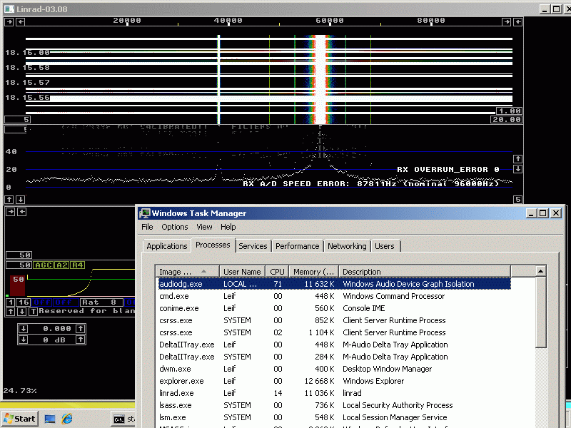
Task: Click the Linrad window title icon
Action: (9, 9)
